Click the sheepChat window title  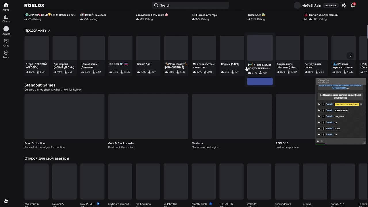(x=324, y=80)
